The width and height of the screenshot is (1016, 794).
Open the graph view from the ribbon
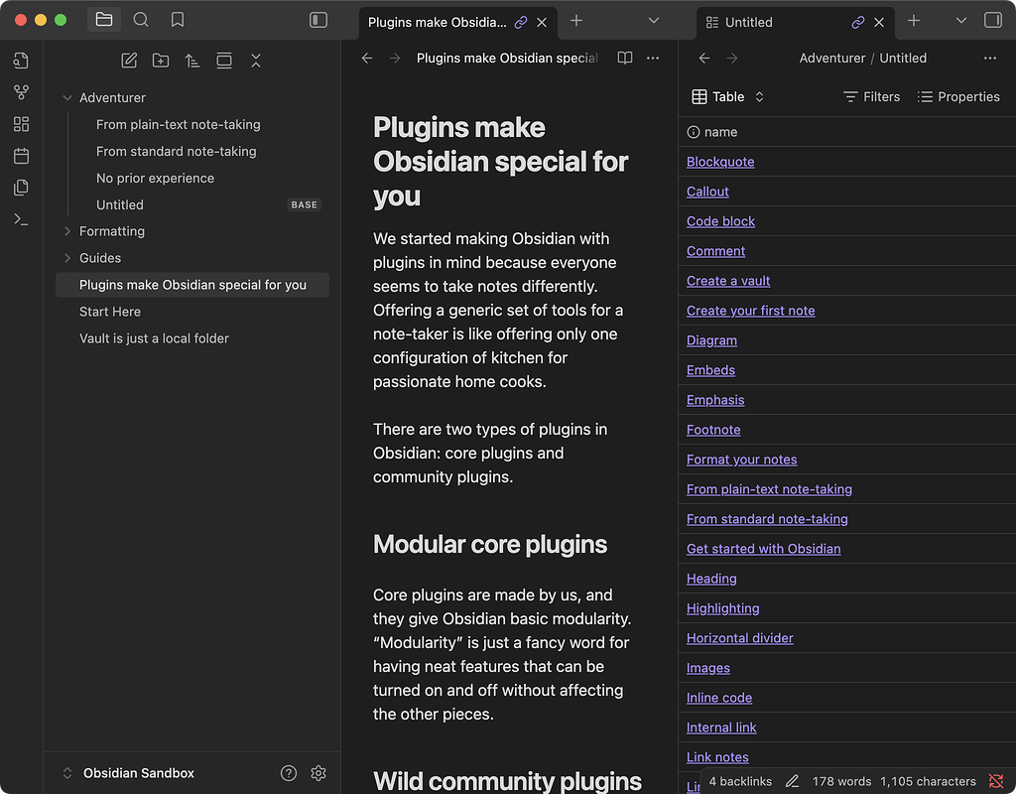(21, 91)
